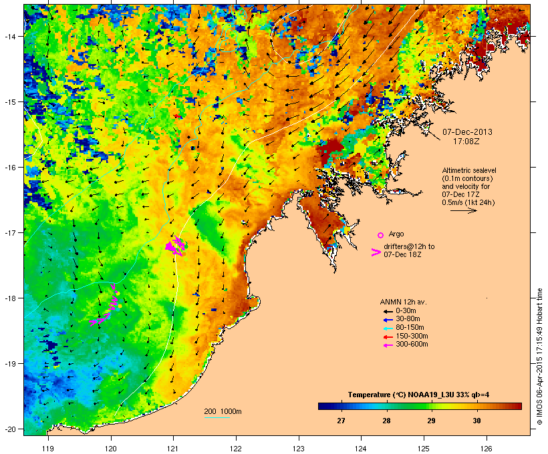The width and height of the screenshot is (548, 454).
Task: Click the green 28.5°C region of the colorbar
Action: pyautogui.click(x=409, y=406)
